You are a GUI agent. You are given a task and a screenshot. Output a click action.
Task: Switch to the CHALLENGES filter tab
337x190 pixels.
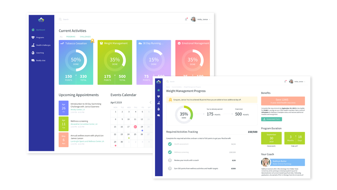(x=85, y=36)
